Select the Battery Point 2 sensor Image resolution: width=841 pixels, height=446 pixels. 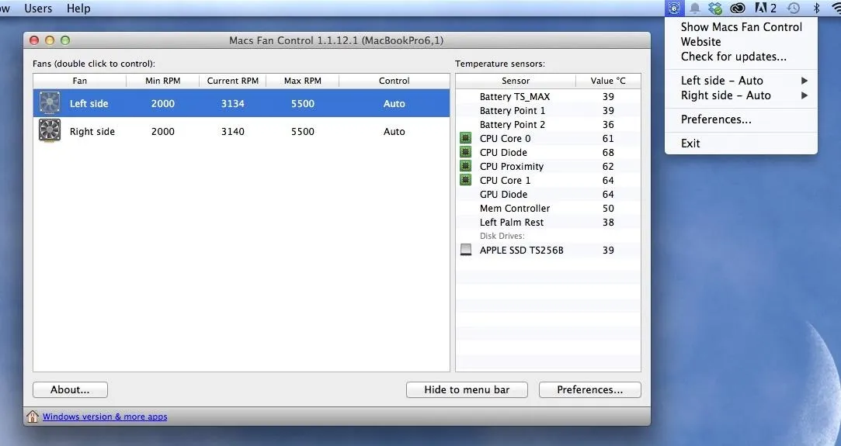513,124
